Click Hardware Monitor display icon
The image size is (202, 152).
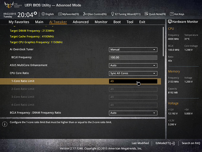170,22
